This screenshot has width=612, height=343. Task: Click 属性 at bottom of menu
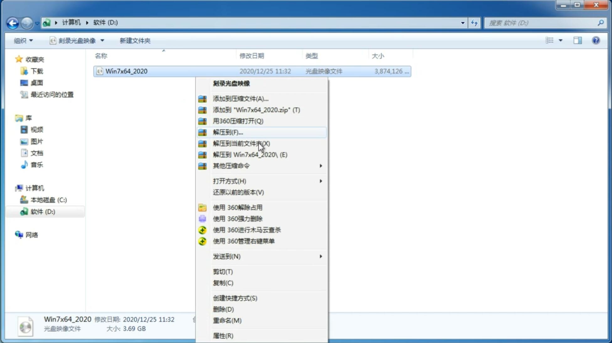(223, 335)
